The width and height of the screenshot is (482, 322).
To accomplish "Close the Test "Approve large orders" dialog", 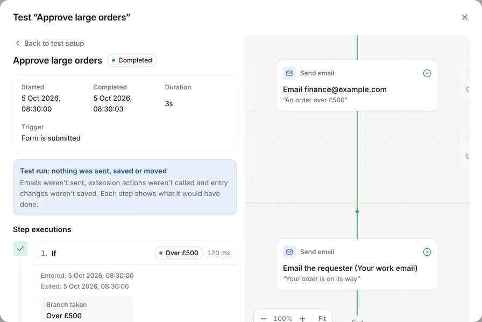I will click(464, 17).
